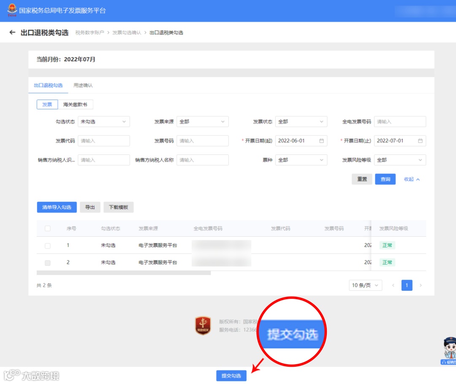Screen dimensions: 456x384
Task: Click the horizontal scrollbar under the table
Action: 124,273
